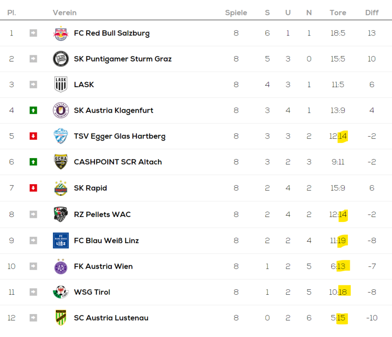Click the CASHPOINT SCR Altach crest

coord(61,162)
